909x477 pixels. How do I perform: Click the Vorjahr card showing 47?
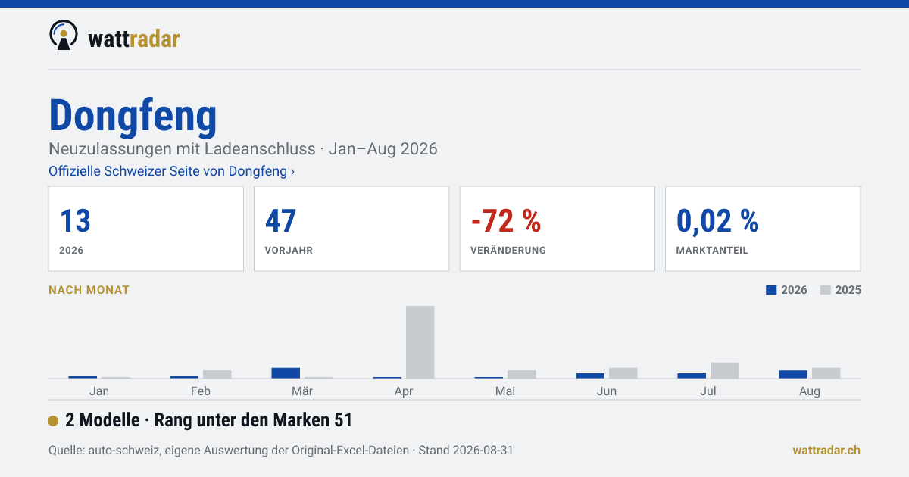(351, 229)
